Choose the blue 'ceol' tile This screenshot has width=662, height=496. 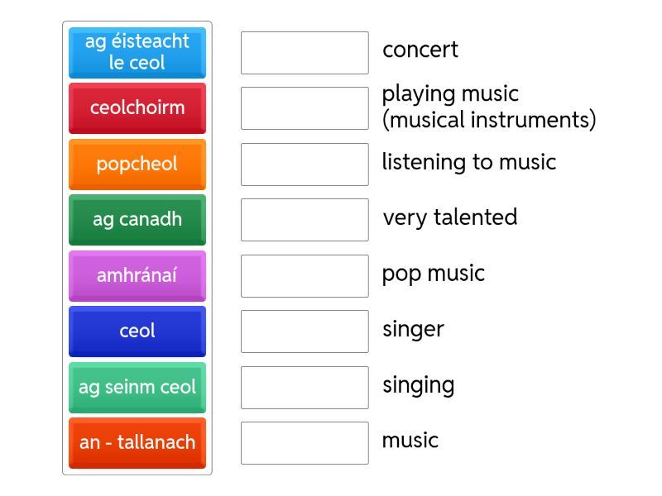[137, 331]
